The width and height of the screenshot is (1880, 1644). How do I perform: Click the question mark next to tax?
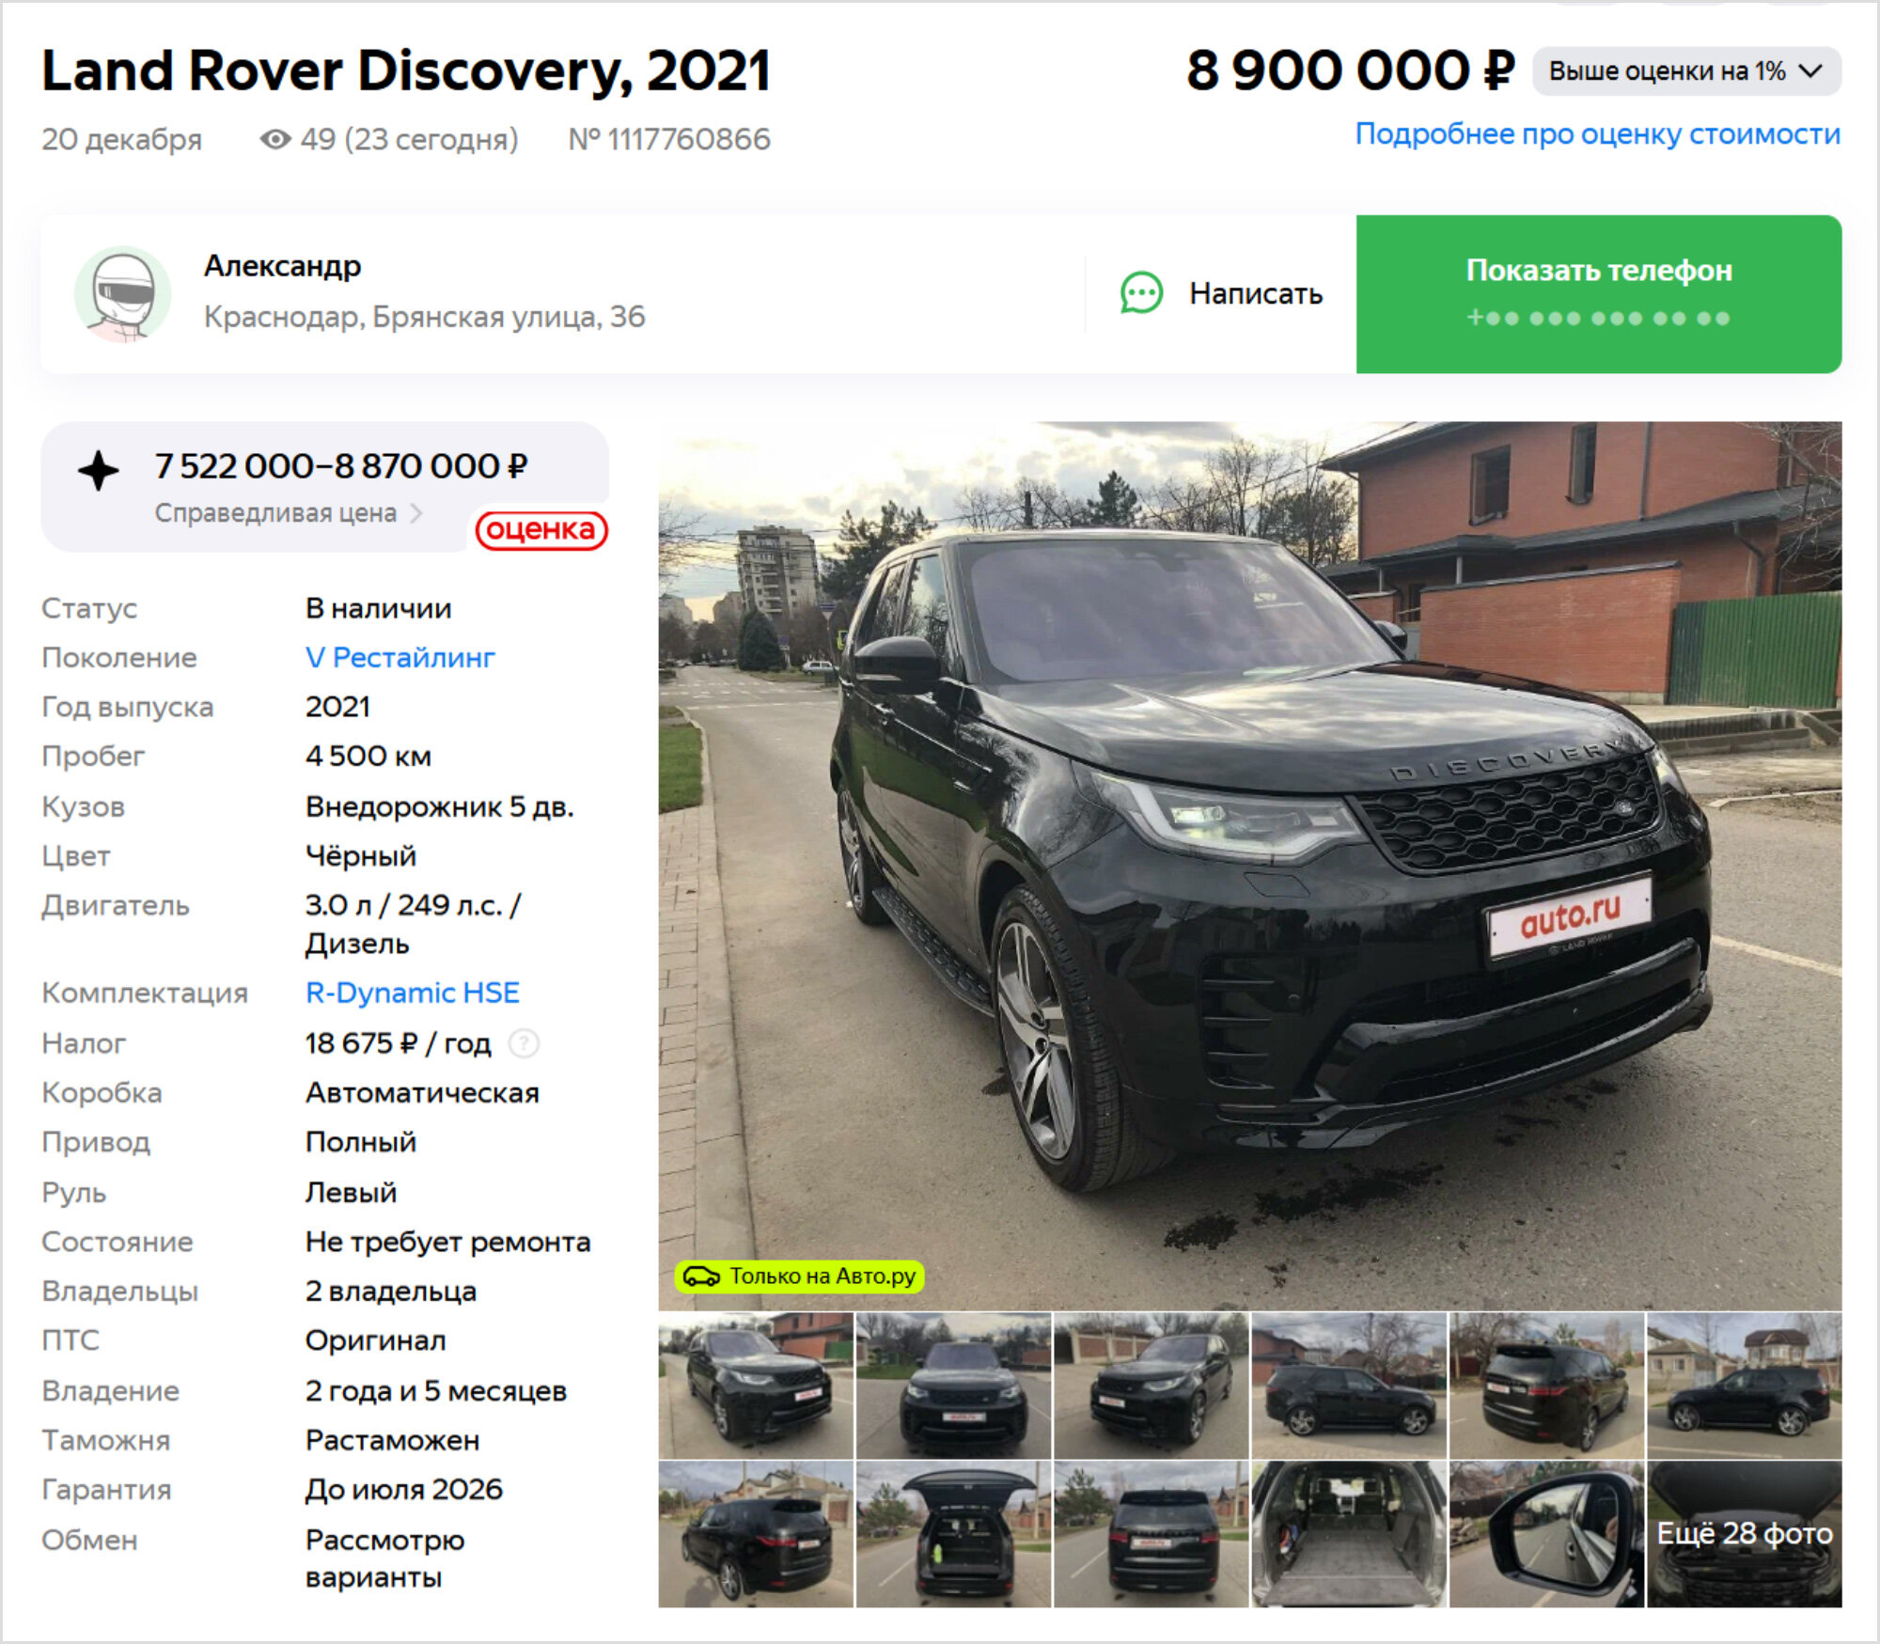524,1043
